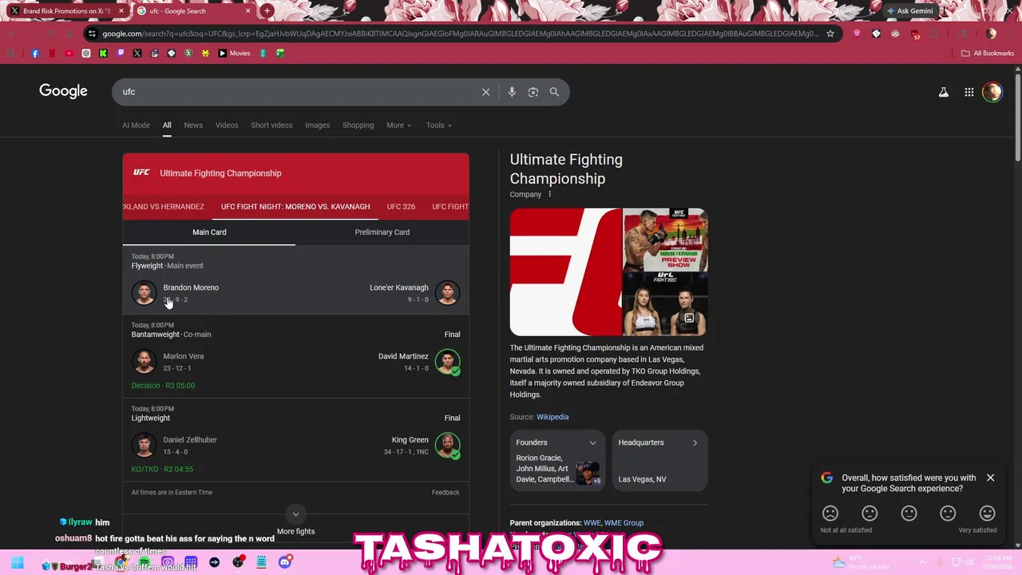Image resolution: width=1022 pixels, height=575 pixels.
Task: Open Search Labs flask icon
Action: pos(943,92)
